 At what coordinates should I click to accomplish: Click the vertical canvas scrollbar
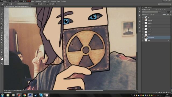coord(137,43)
